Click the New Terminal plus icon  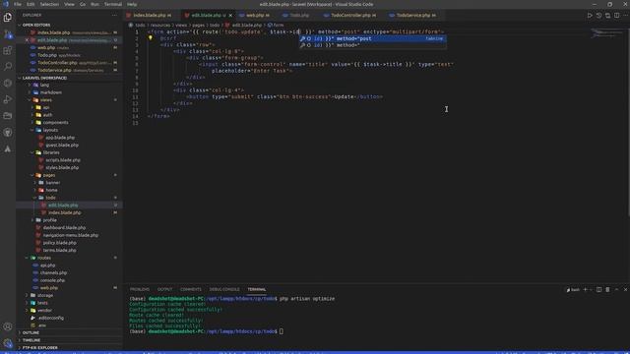[585, 289]
